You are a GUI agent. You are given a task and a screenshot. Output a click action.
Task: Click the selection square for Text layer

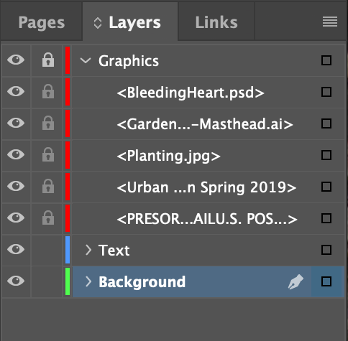click(326, 250)
